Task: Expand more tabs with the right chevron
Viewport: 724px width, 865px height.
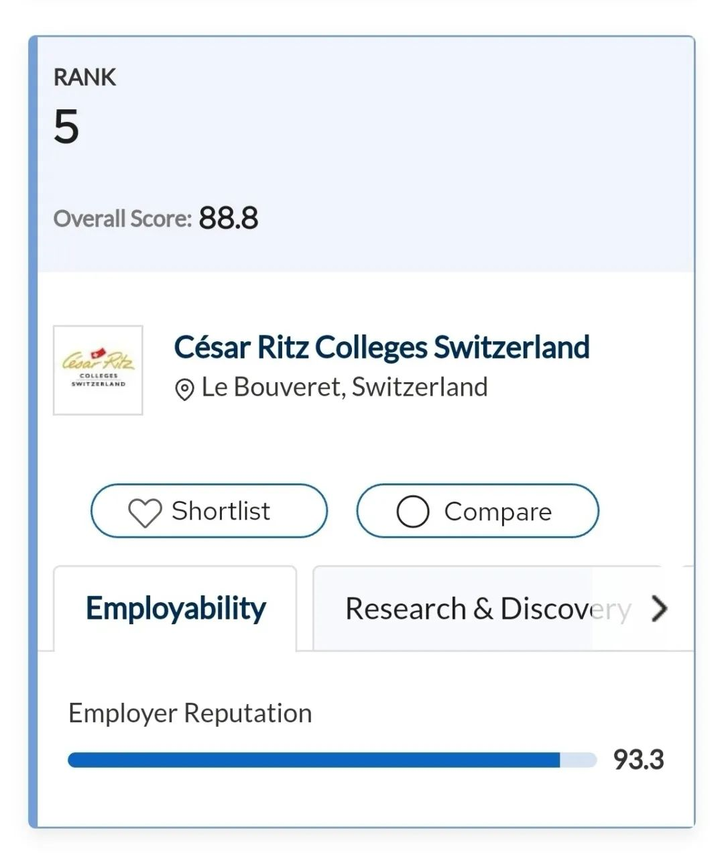Action: [660, 609]
